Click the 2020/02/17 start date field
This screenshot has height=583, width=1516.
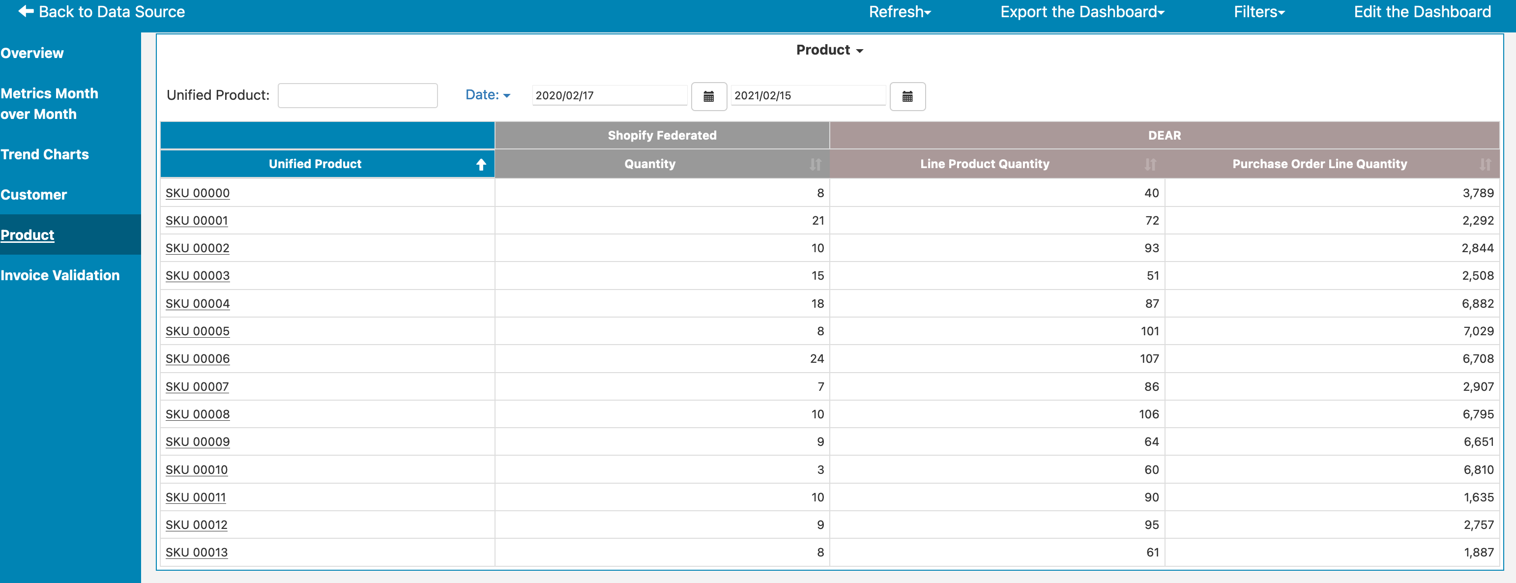point(609,95)
